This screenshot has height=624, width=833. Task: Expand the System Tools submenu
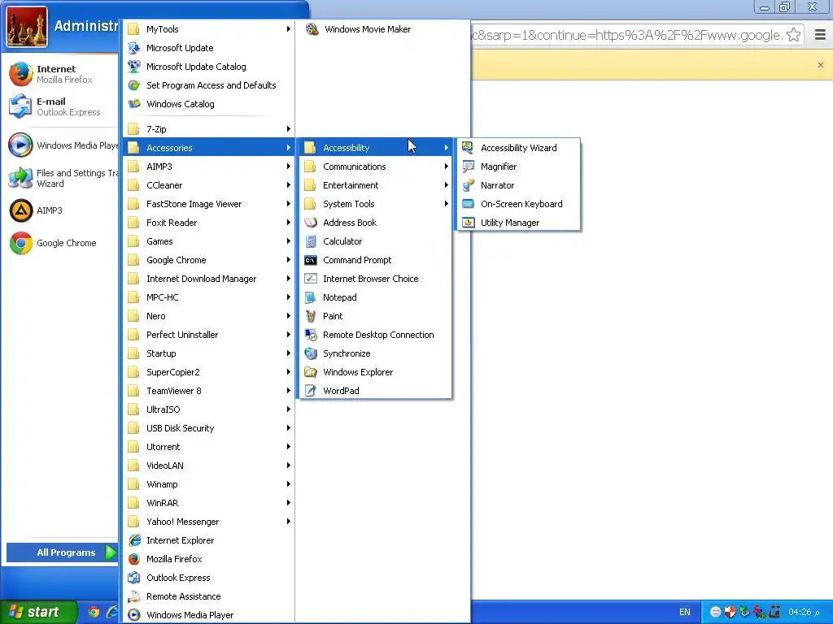coord(376,204)
